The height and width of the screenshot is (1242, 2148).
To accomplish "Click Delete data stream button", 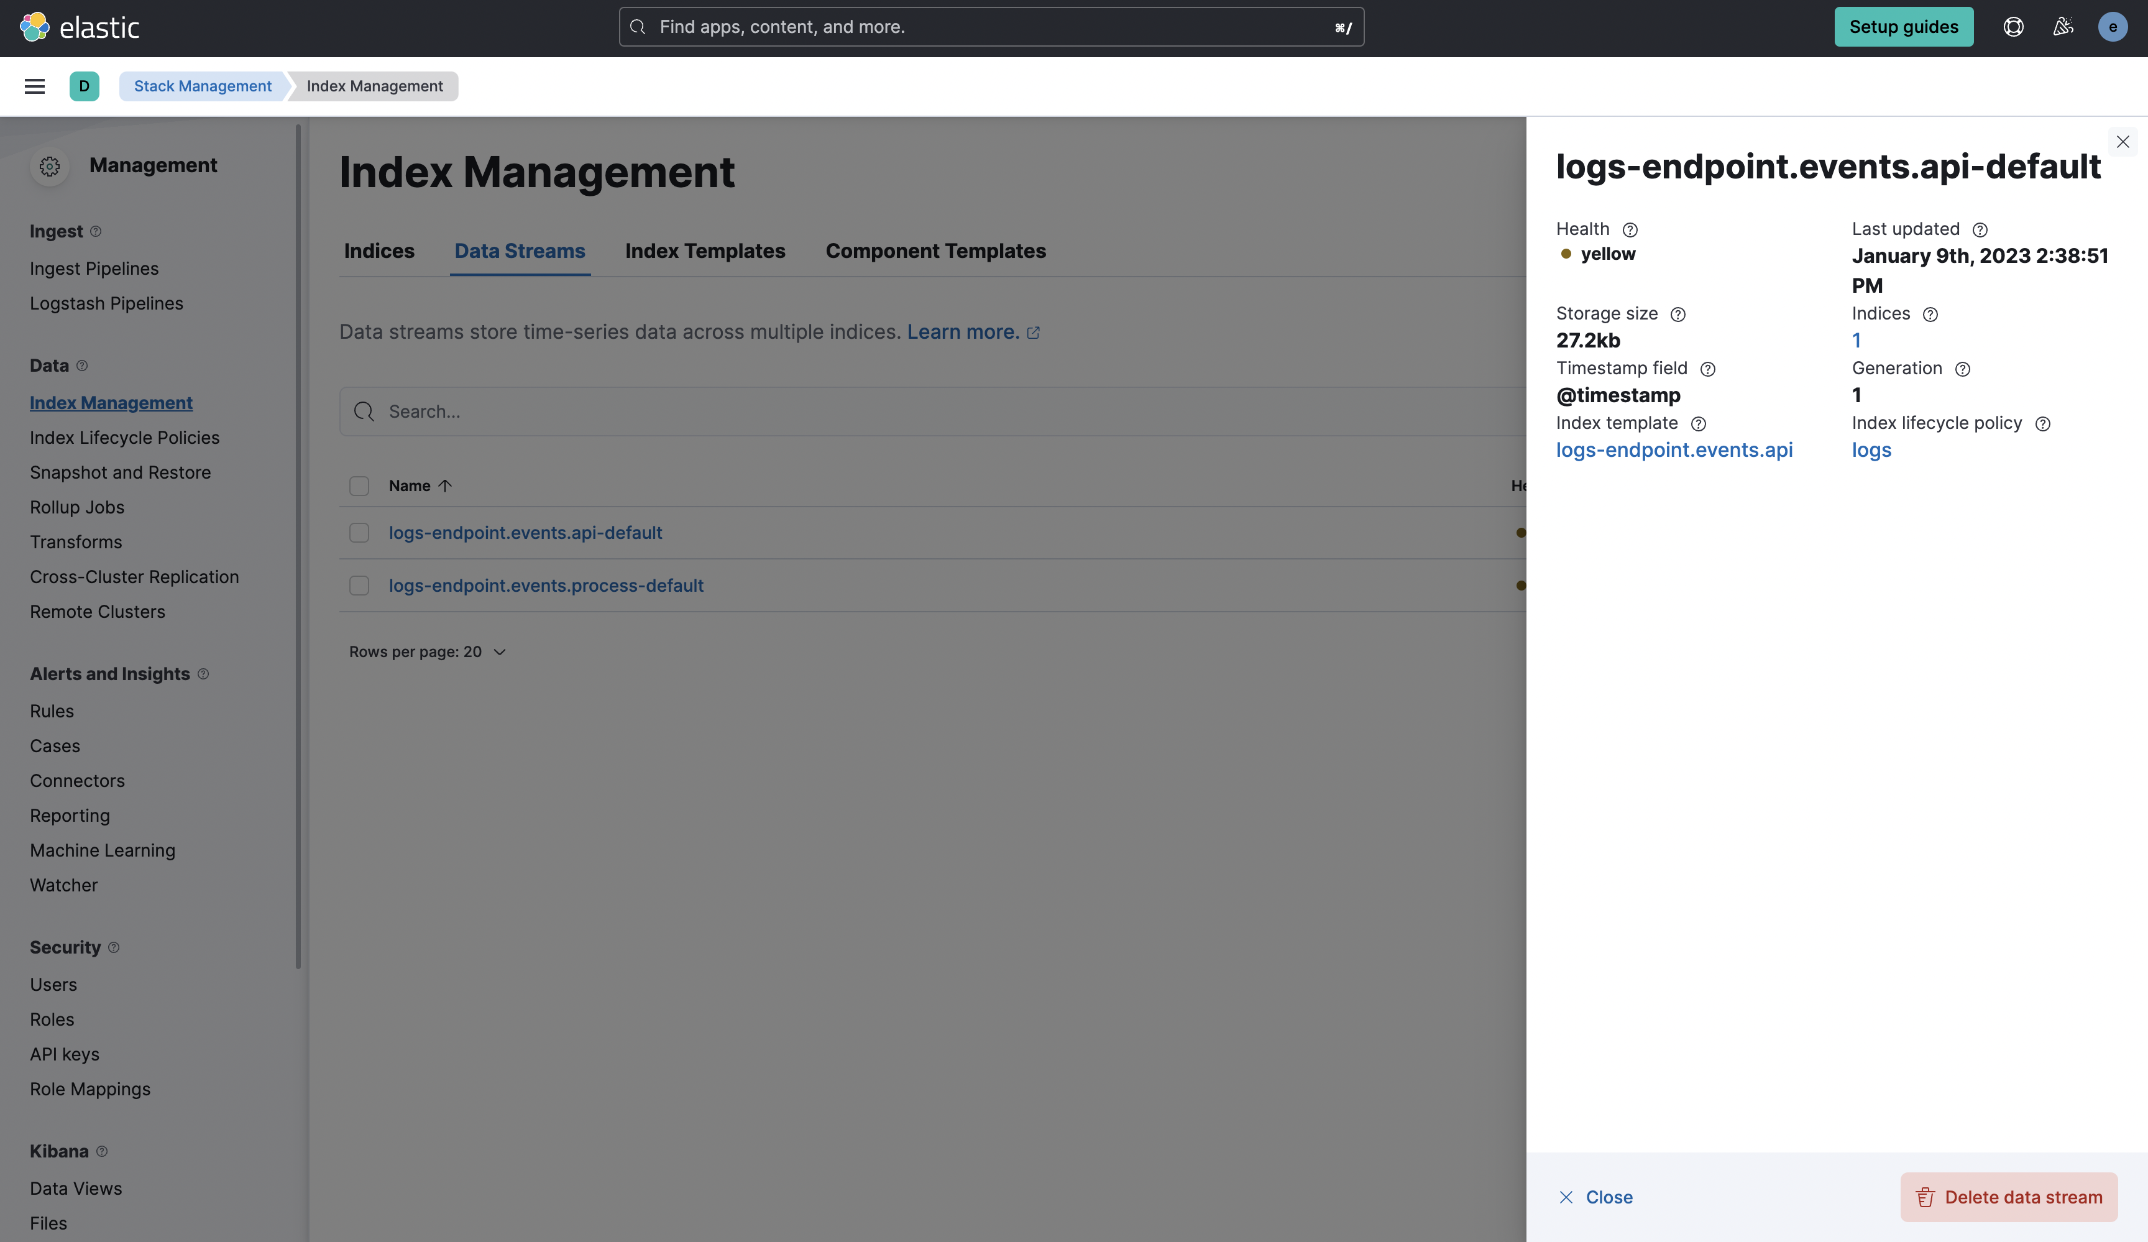I will tap(2008, 1197).
